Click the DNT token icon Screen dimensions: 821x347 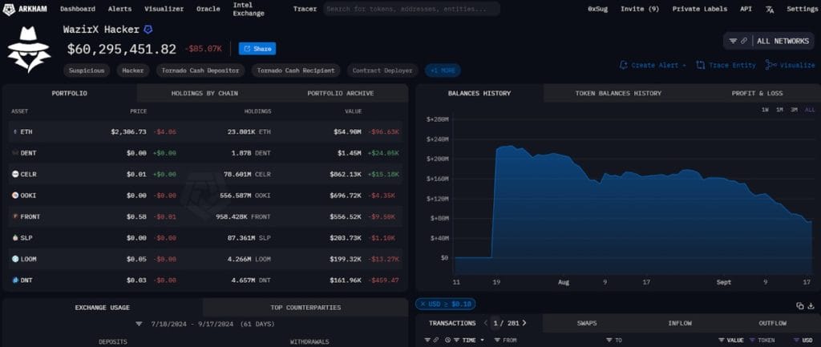(15, 280)
